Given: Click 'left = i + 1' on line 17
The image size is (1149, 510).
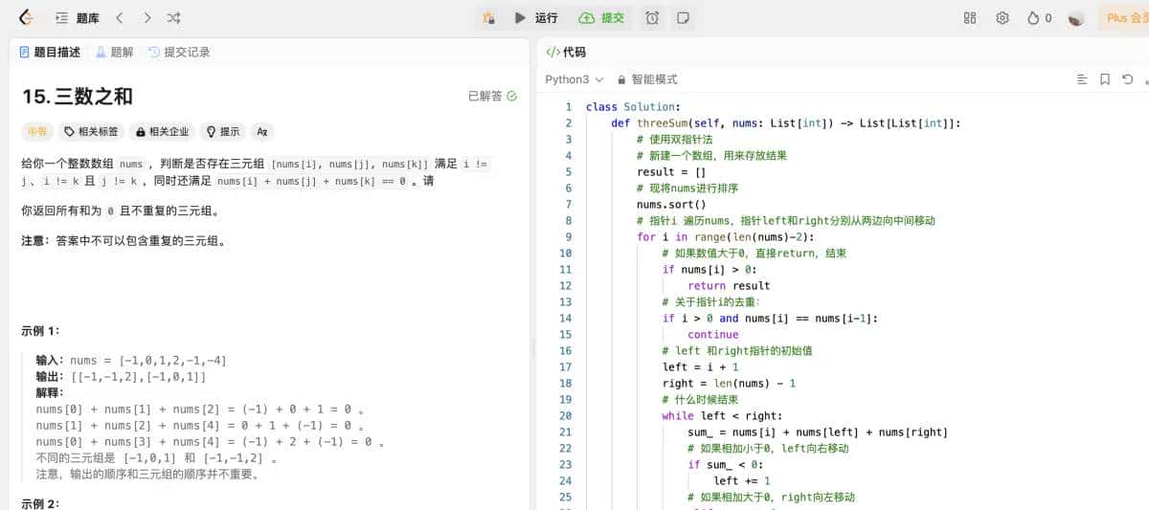Looking at the screenshot, I should point(700,366).
